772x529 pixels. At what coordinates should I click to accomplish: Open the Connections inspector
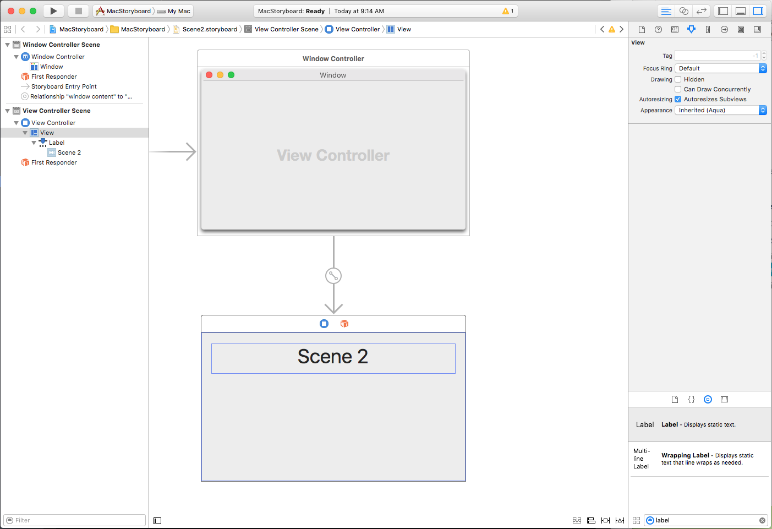click(724, 29)
